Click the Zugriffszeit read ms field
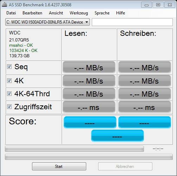This screenshot has width=177, height=176. (x=89, y=107)
